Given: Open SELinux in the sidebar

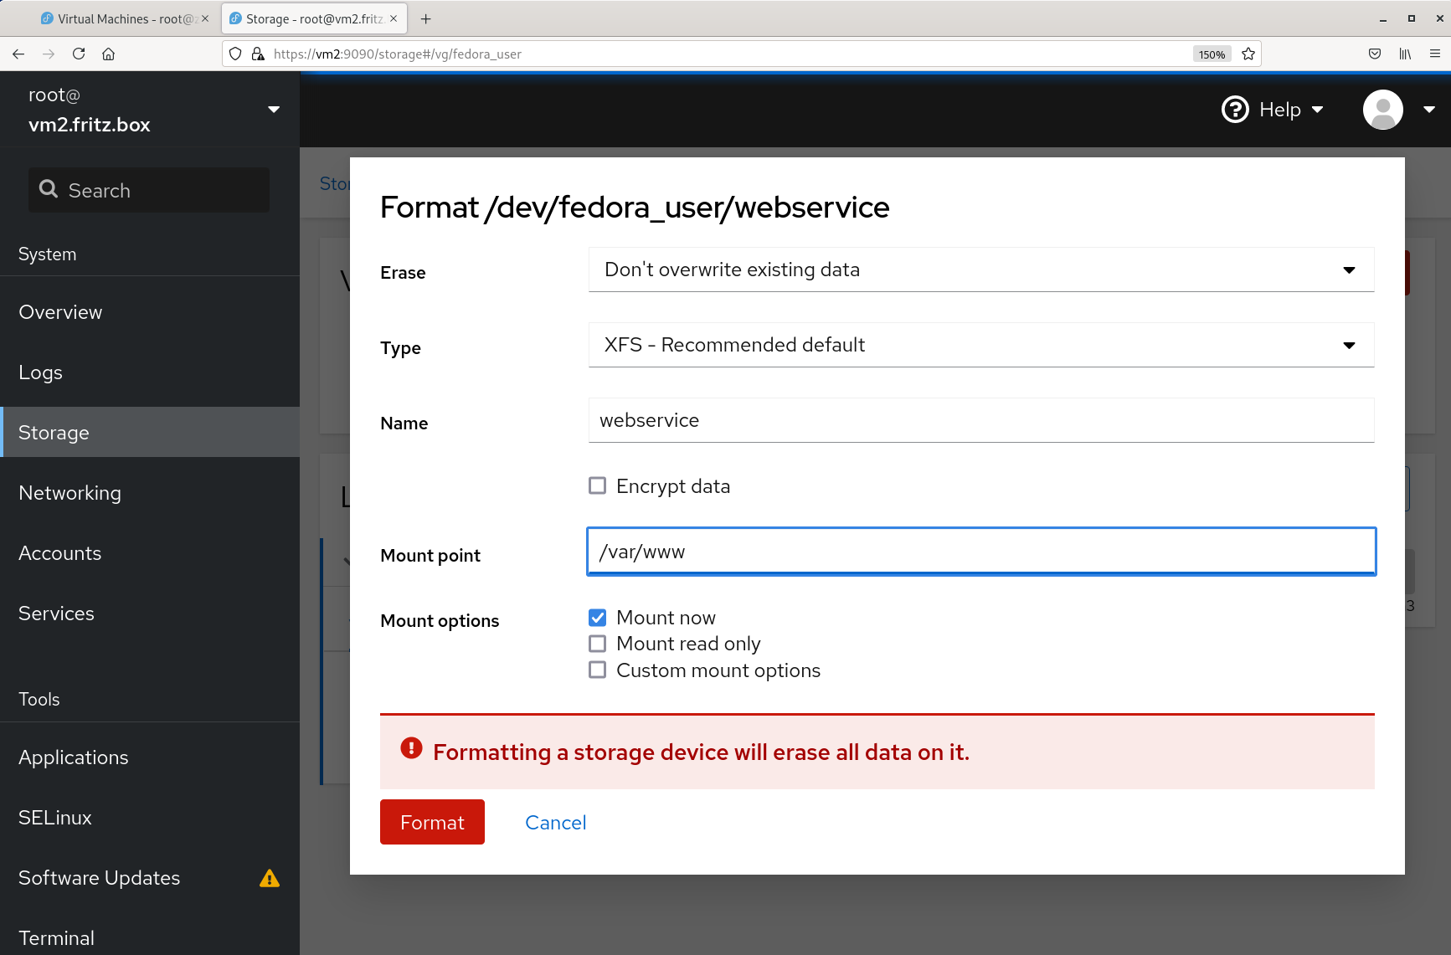Looking at the screenshot, I should coord(150,818).
